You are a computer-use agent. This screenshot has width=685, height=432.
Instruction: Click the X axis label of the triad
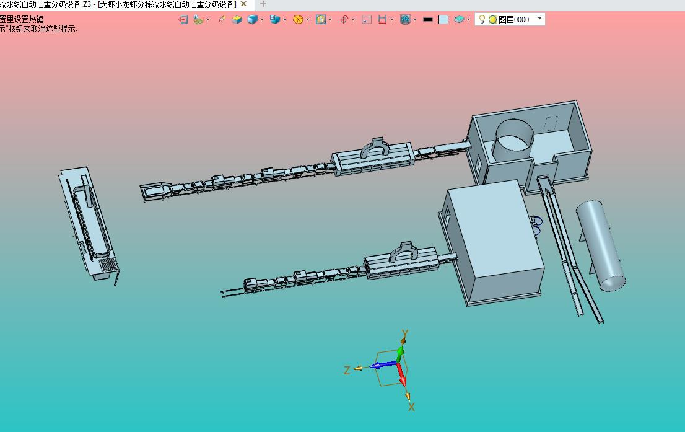[411, 407]
